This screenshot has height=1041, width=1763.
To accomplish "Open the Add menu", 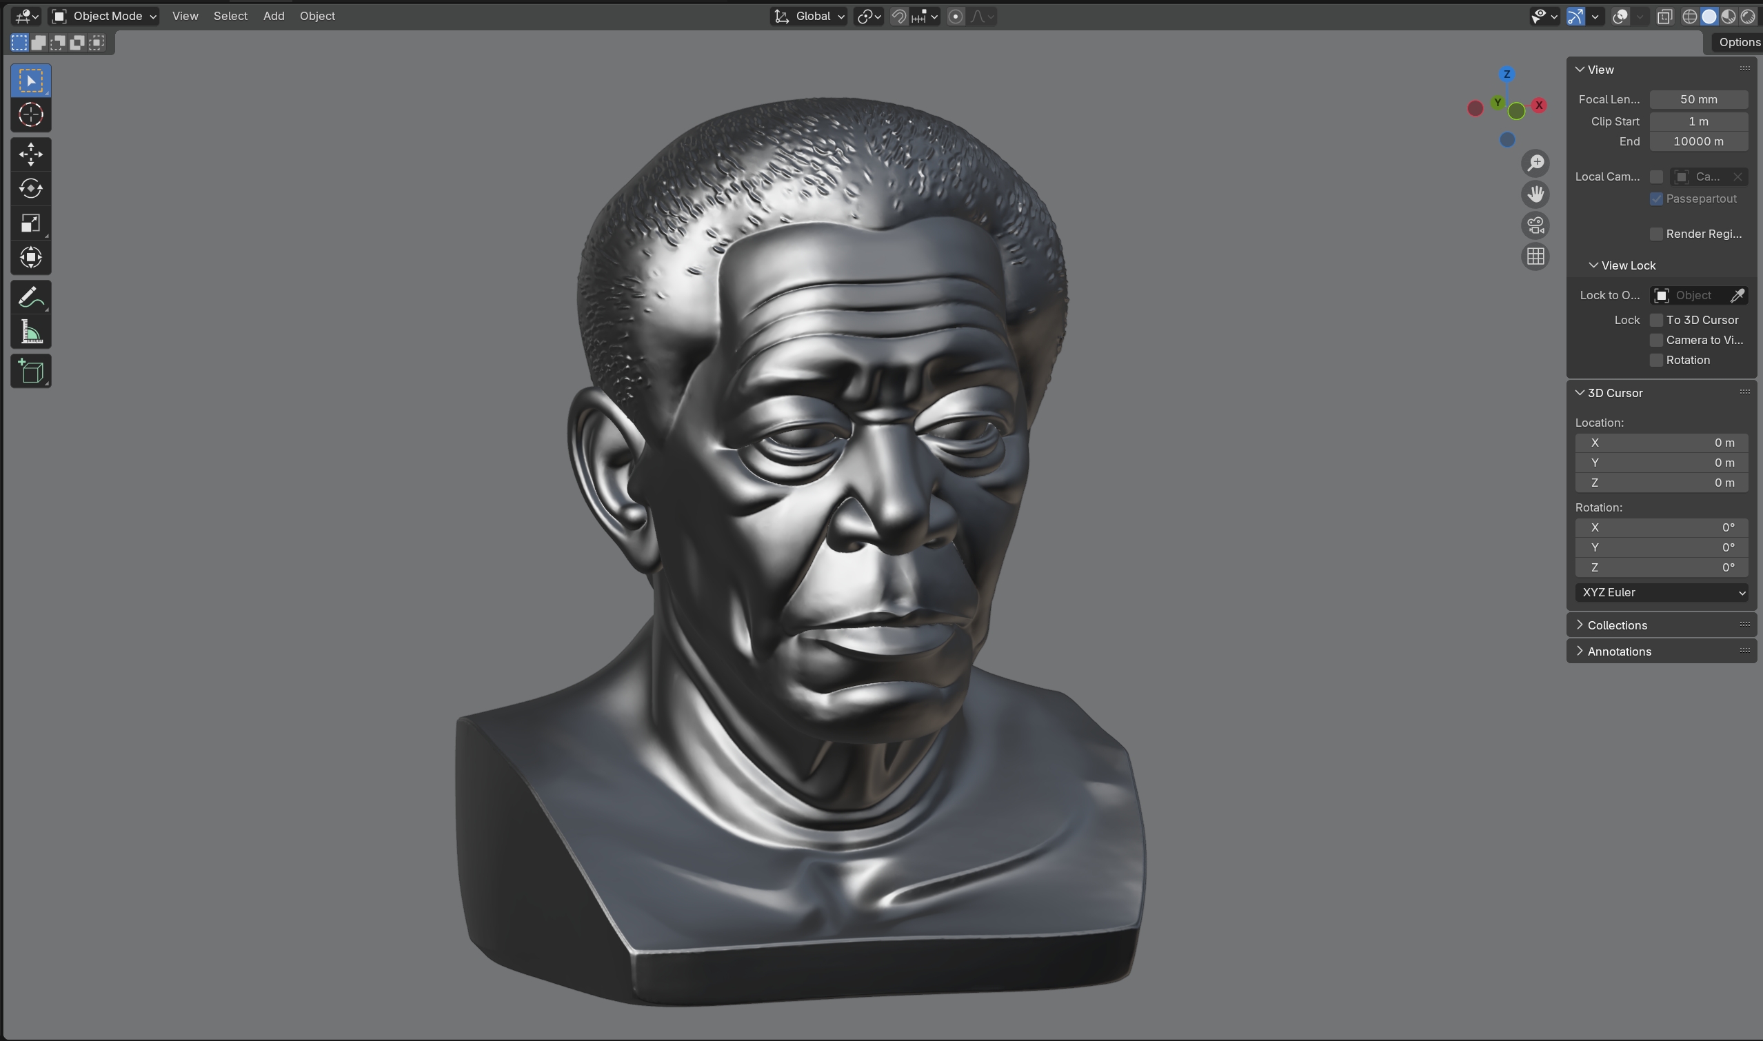I will pos(274,16).
